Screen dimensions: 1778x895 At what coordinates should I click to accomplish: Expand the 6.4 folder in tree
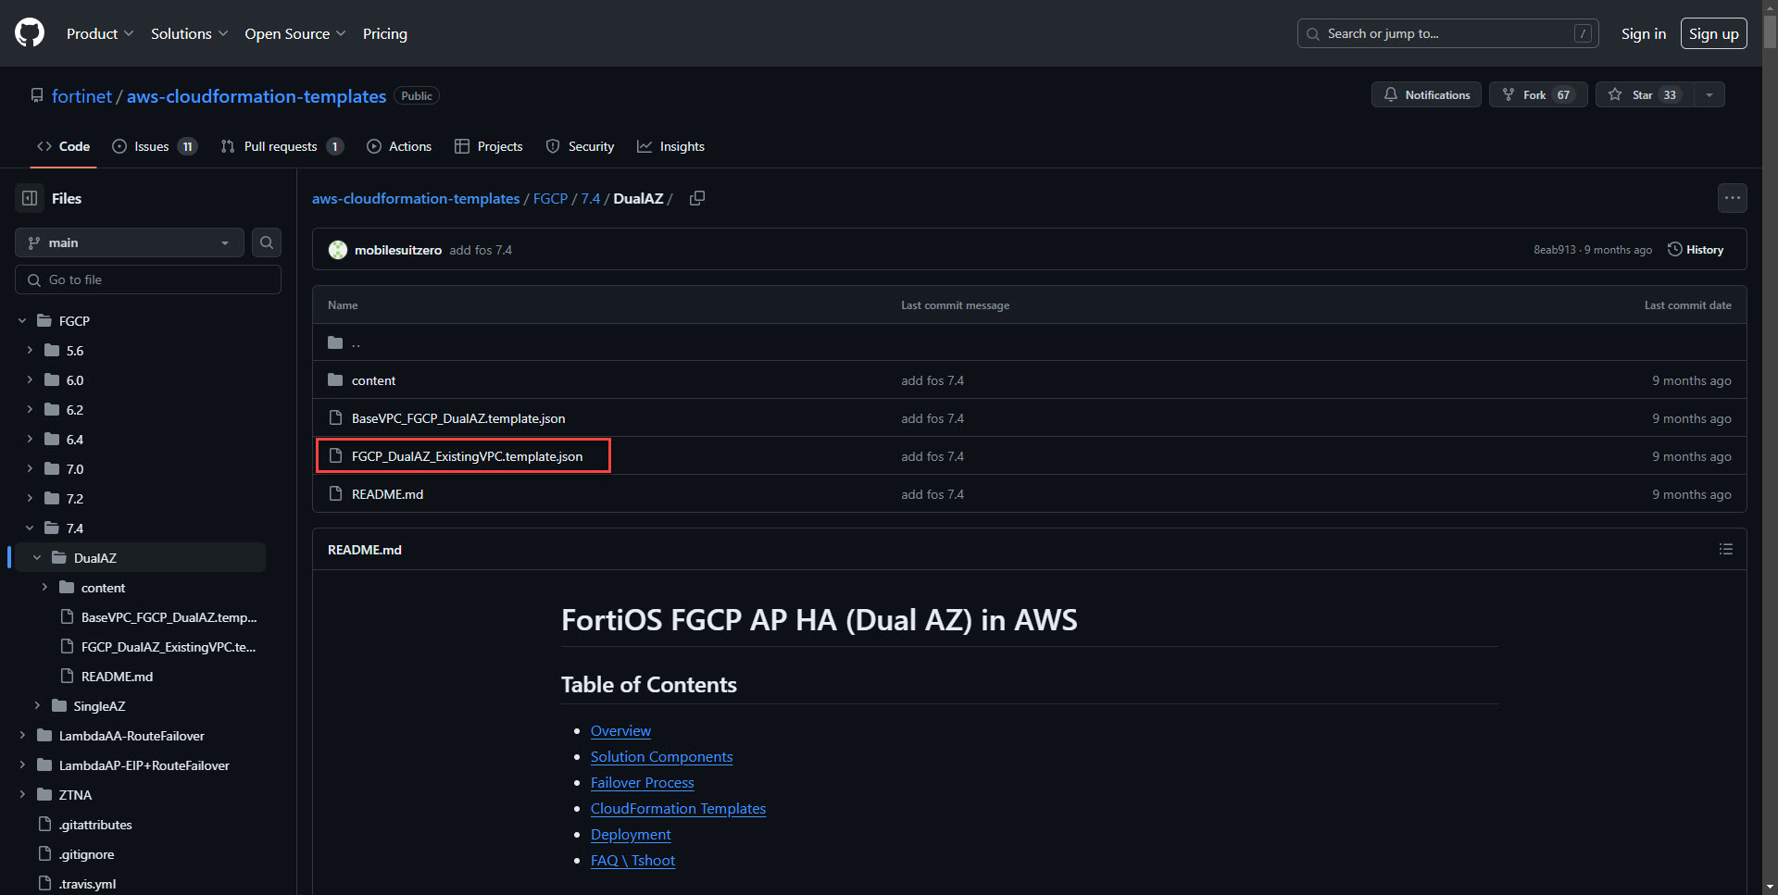(30, 440)
